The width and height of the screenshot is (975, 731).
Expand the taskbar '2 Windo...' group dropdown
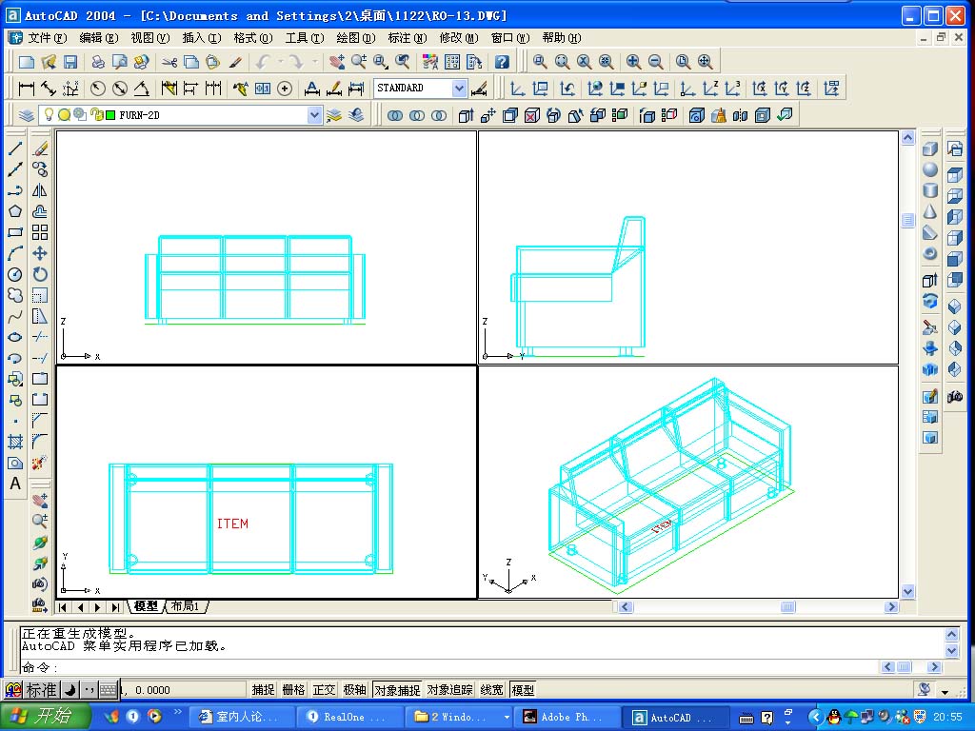click(x=507, y=718)
